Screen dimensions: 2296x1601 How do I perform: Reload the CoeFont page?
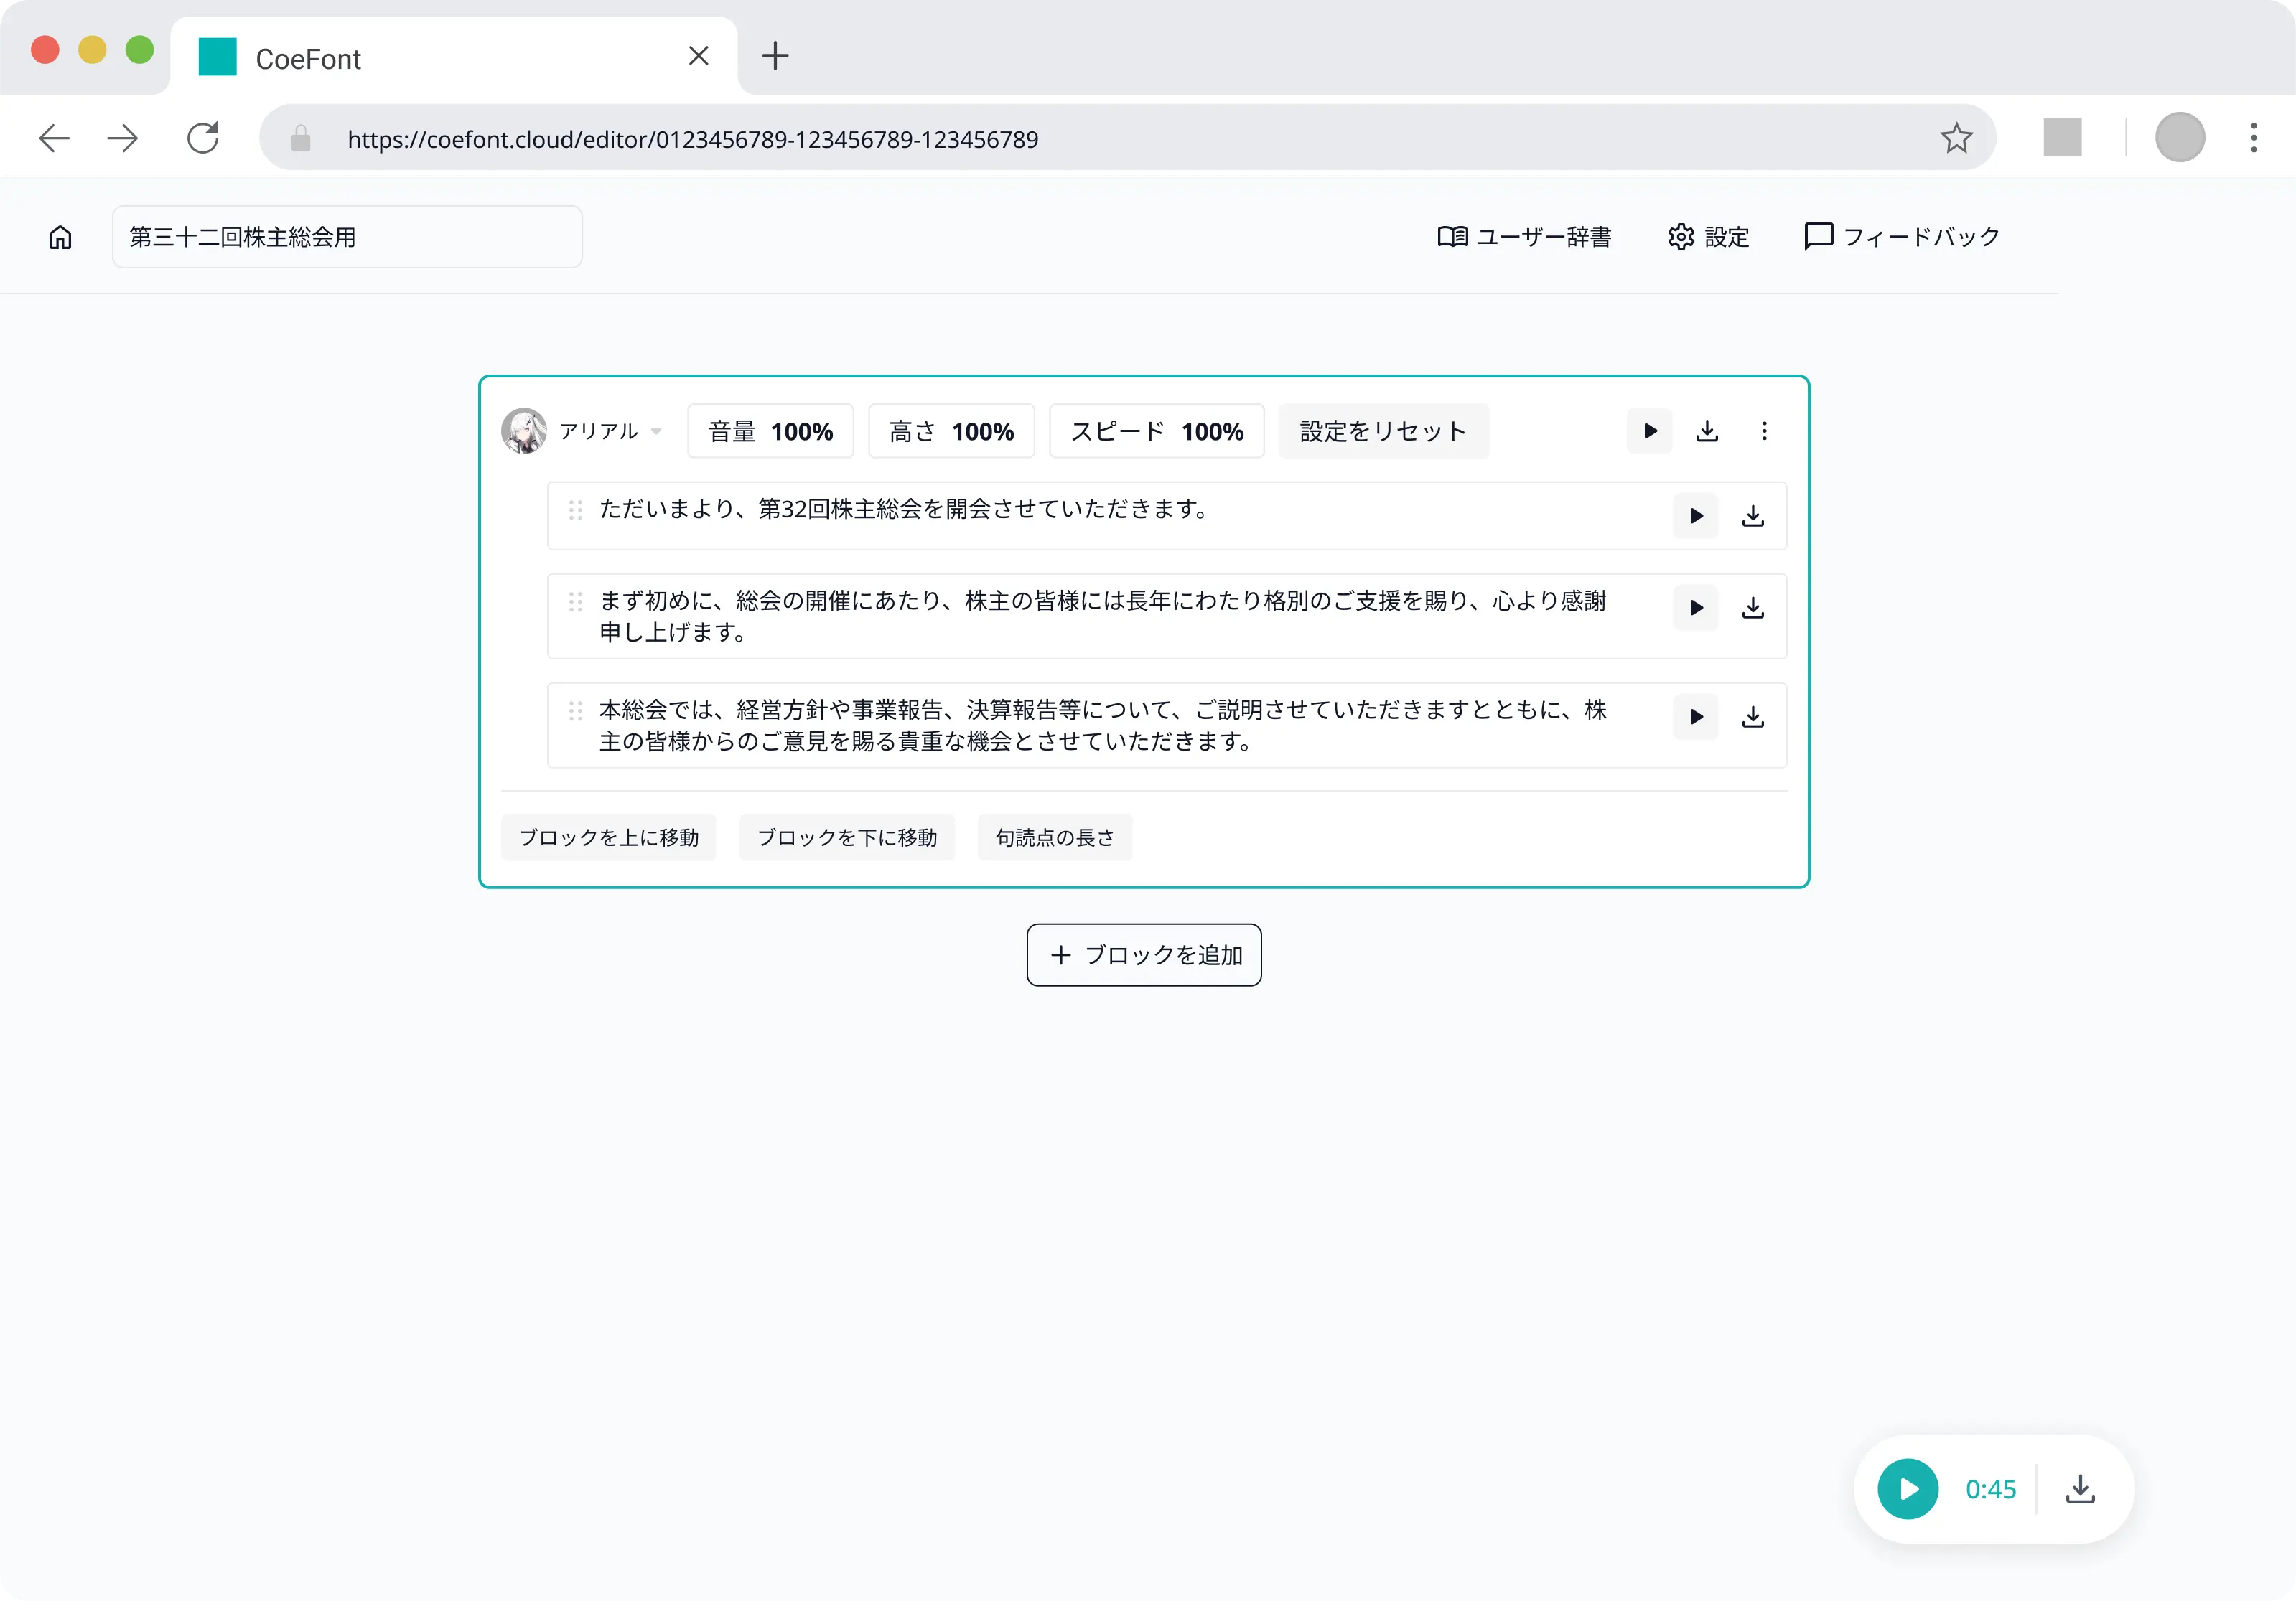coord(203,138)
